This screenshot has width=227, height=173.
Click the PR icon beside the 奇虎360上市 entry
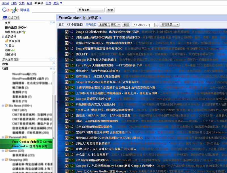pos(67,149)
